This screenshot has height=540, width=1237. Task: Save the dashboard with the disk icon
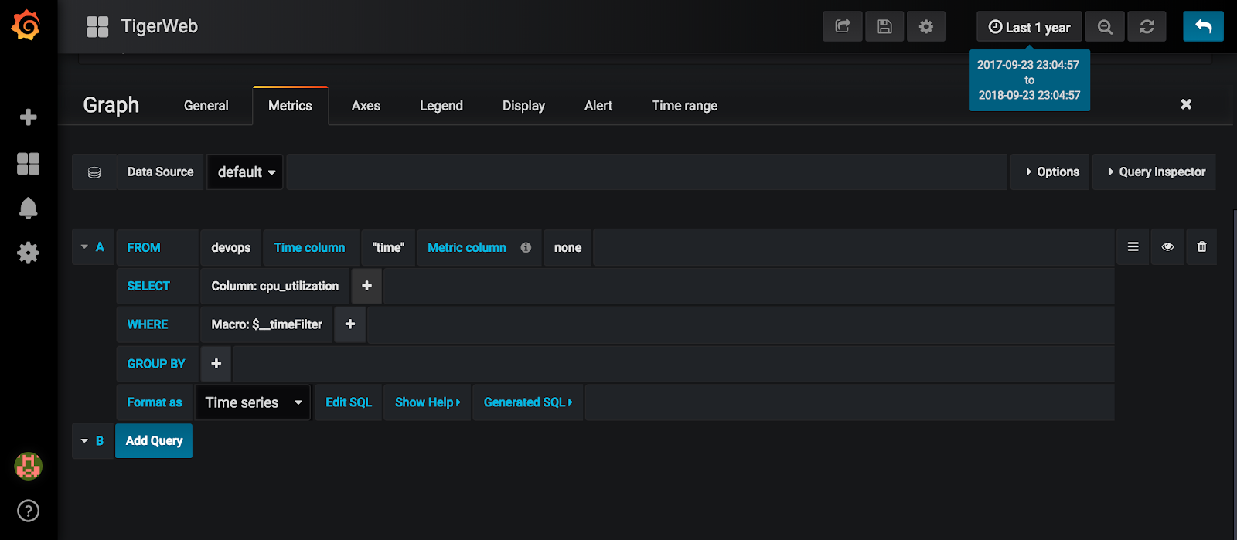coord(884,27)
